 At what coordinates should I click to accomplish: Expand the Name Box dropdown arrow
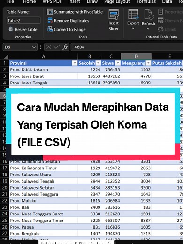34,47
